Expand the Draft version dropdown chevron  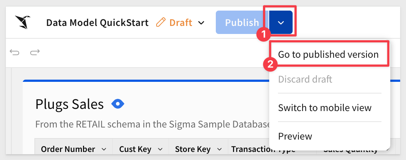(x=201, y=23)
